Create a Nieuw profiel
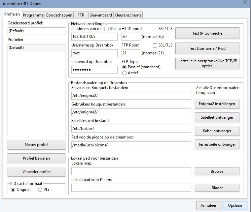The width and height of the screenshot is (251, 212). click(37, 145)
